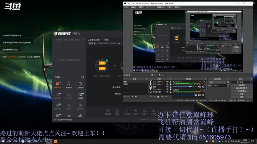Open the 弹幕助手 tool in the toolbox
Screen dimensions: 257x144
(58, 85)
